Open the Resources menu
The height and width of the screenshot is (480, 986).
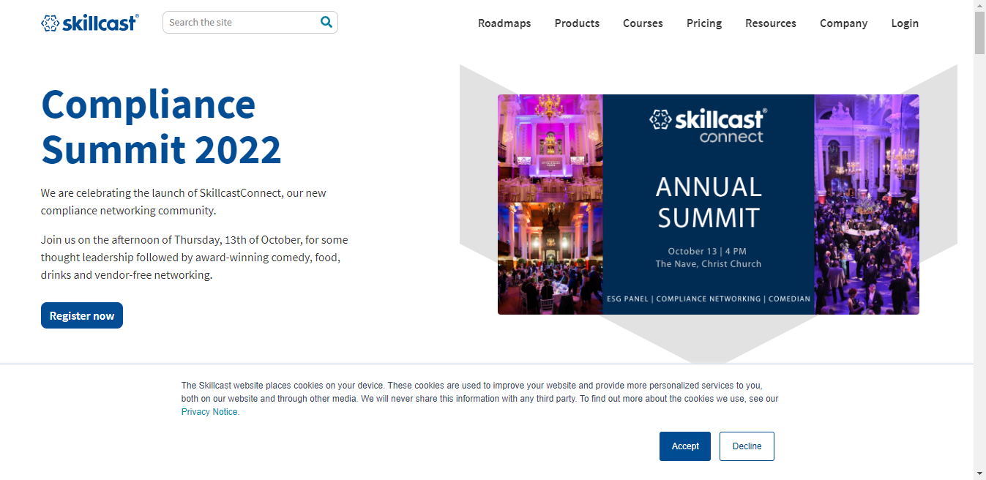tap(771, 23)
